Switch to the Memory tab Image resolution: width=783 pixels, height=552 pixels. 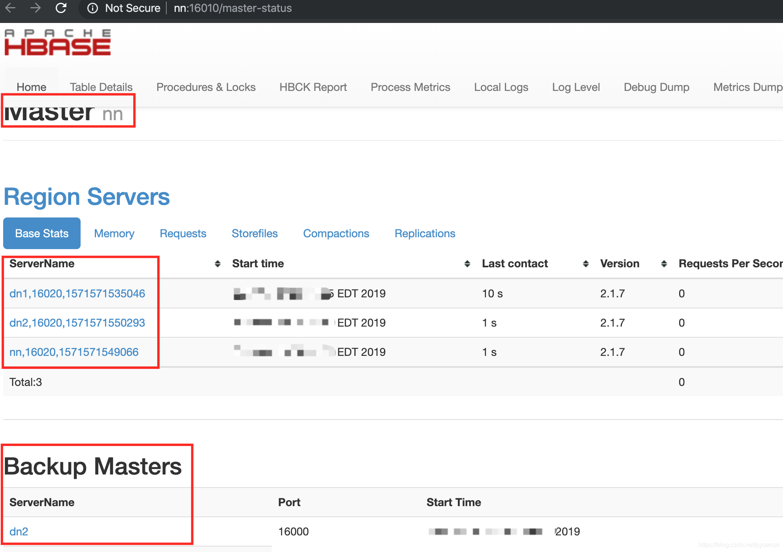[x=114, y=233]
